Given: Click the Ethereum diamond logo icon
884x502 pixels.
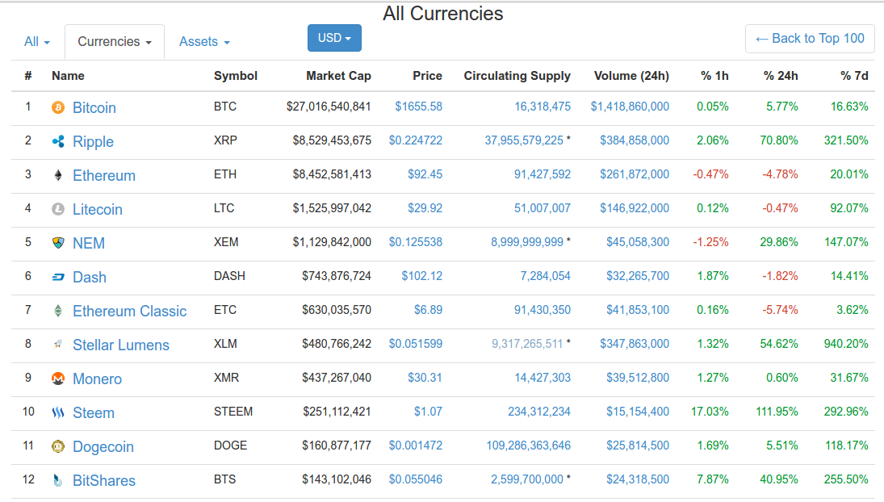Looking at the screenshot, I should coord(58,175).
